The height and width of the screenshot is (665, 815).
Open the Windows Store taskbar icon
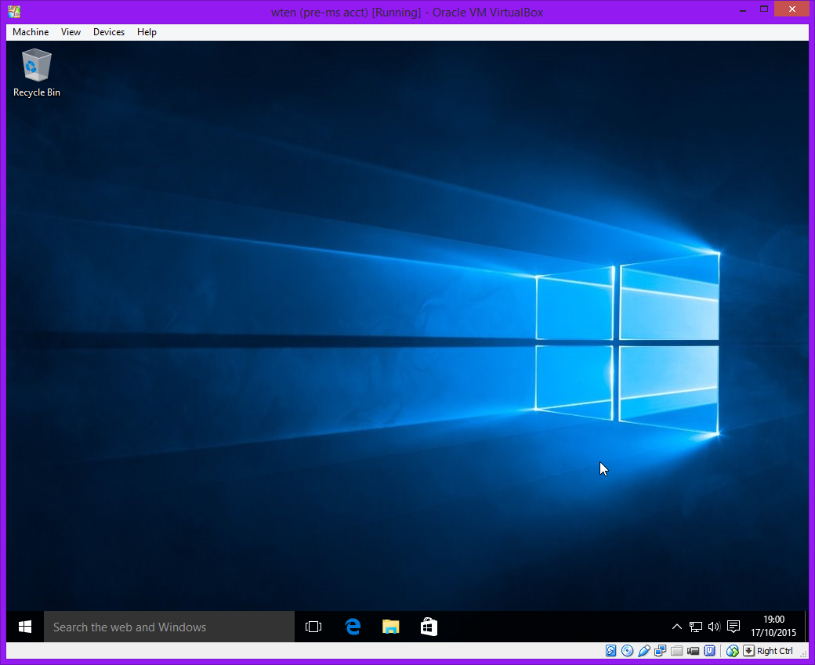tap(429, 627)
